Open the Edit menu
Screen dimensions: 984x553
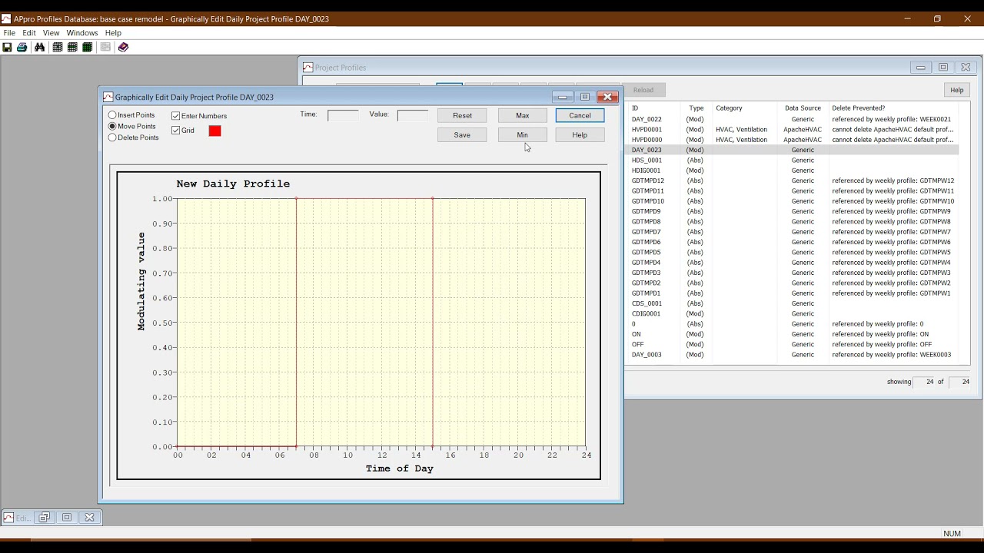click(x=29, y=33)
